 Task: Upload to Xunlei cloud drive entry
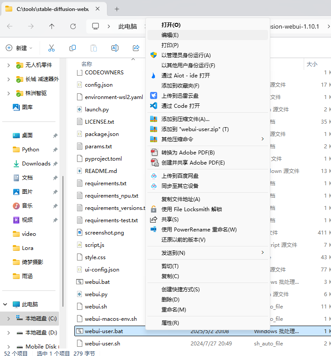[x=207, y=95]
